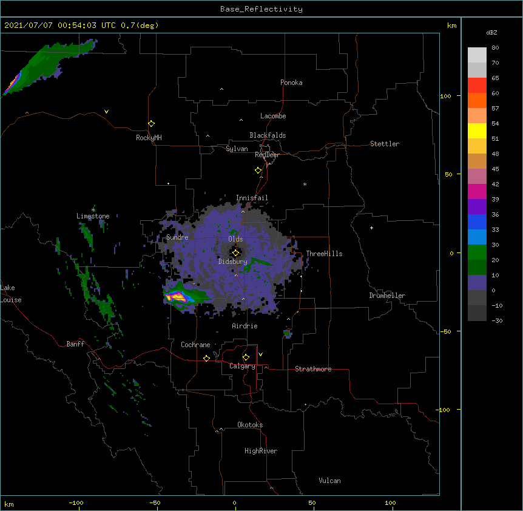Click the yellow diamond marker above RockyMH
Viewport: 523px width, 511px height.
point(151,124)
